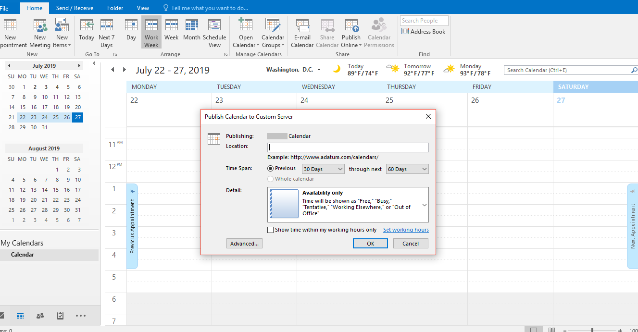This screenshot has height=332, width=638.
Task: Select the Previous time span radio button
Action: tap(271, 169)
